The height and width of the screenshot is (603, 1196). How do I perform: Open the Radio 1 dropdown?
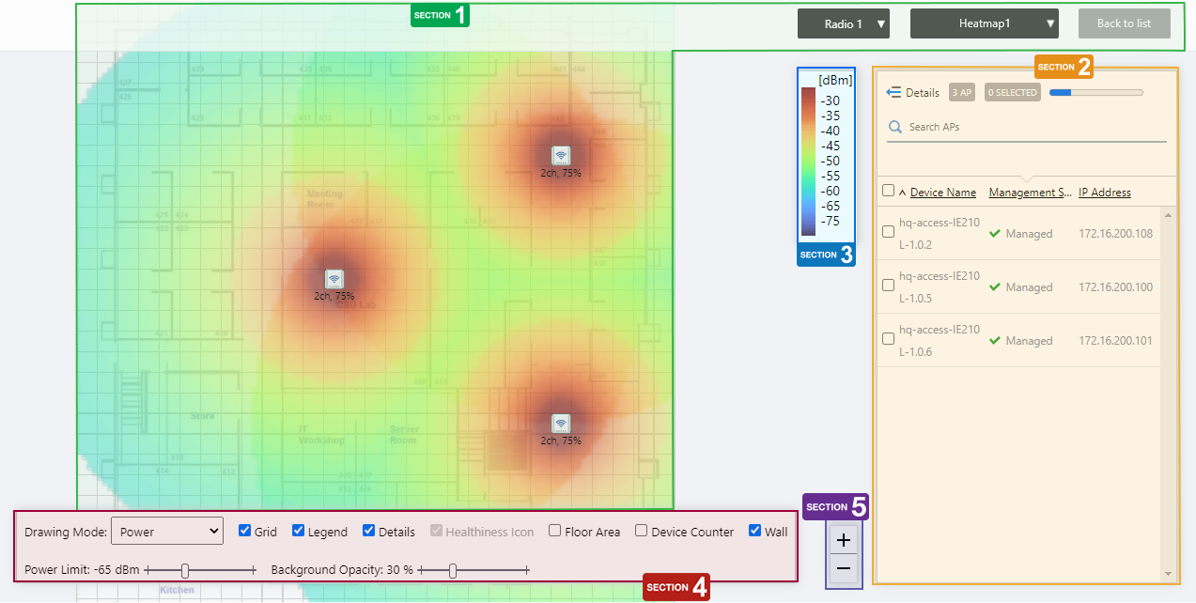(843, 24)
